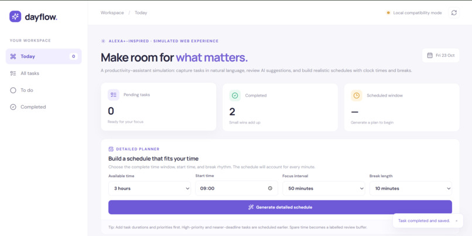The width and height of the screenshot is (472, 236).
Task: Open the Completed list in sidebar
Action: click(x=44, y=107)
